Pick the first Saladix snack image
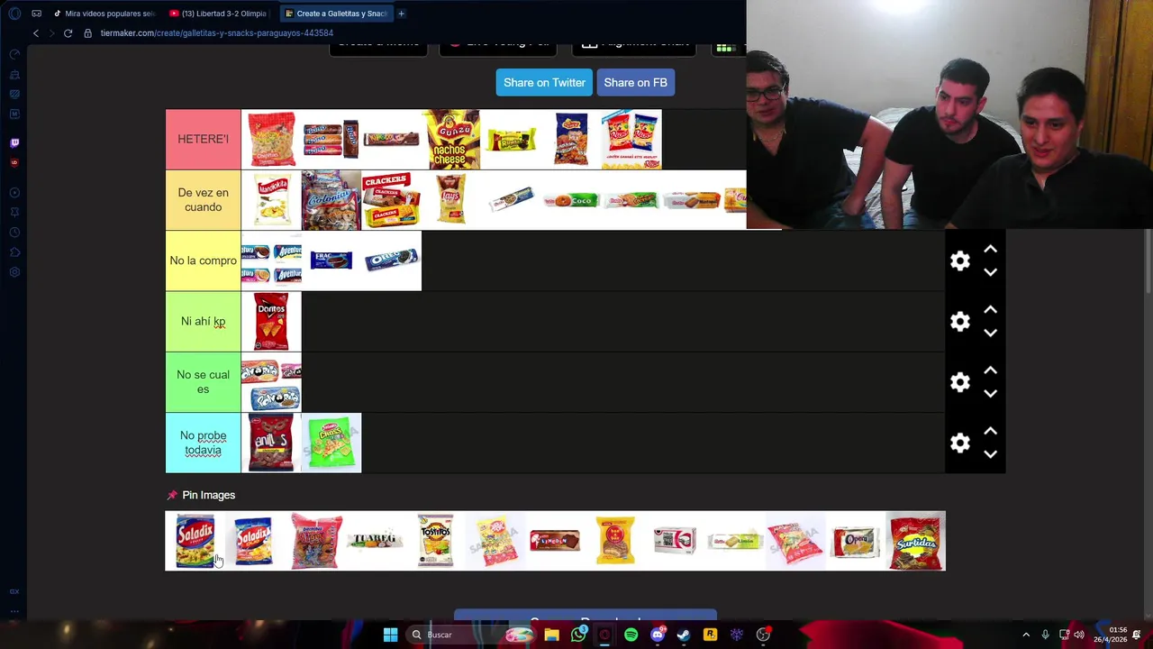 [x=195, y=541]
